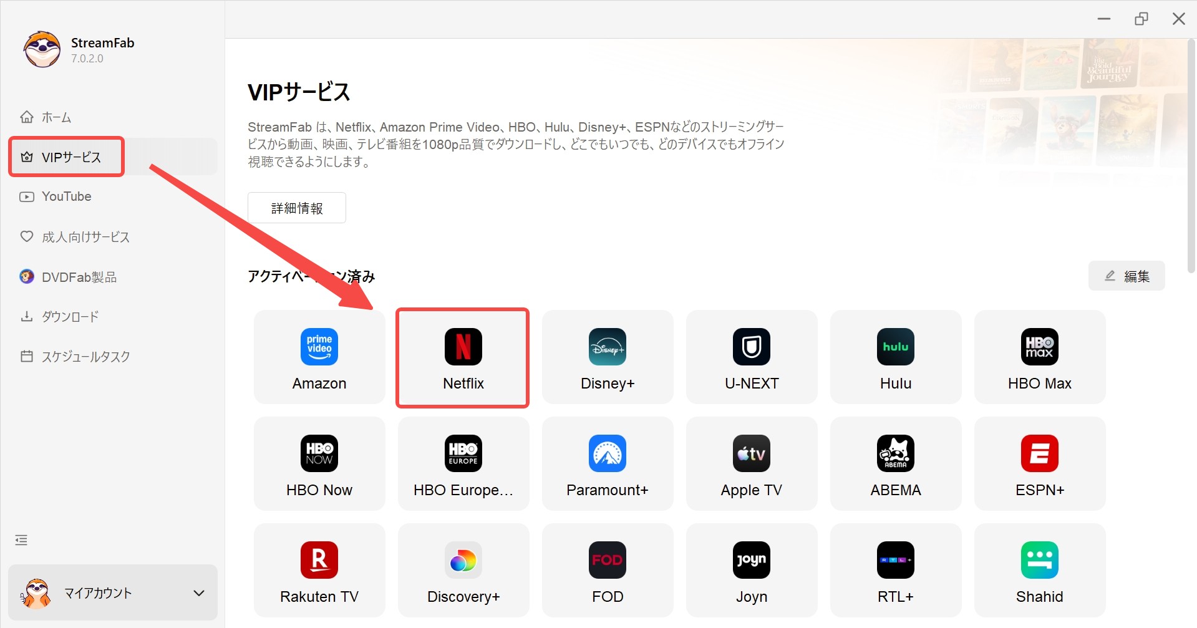Click the StreamFab sloth logo
This screenshot has height=628, width=1197.
(42, 50)
